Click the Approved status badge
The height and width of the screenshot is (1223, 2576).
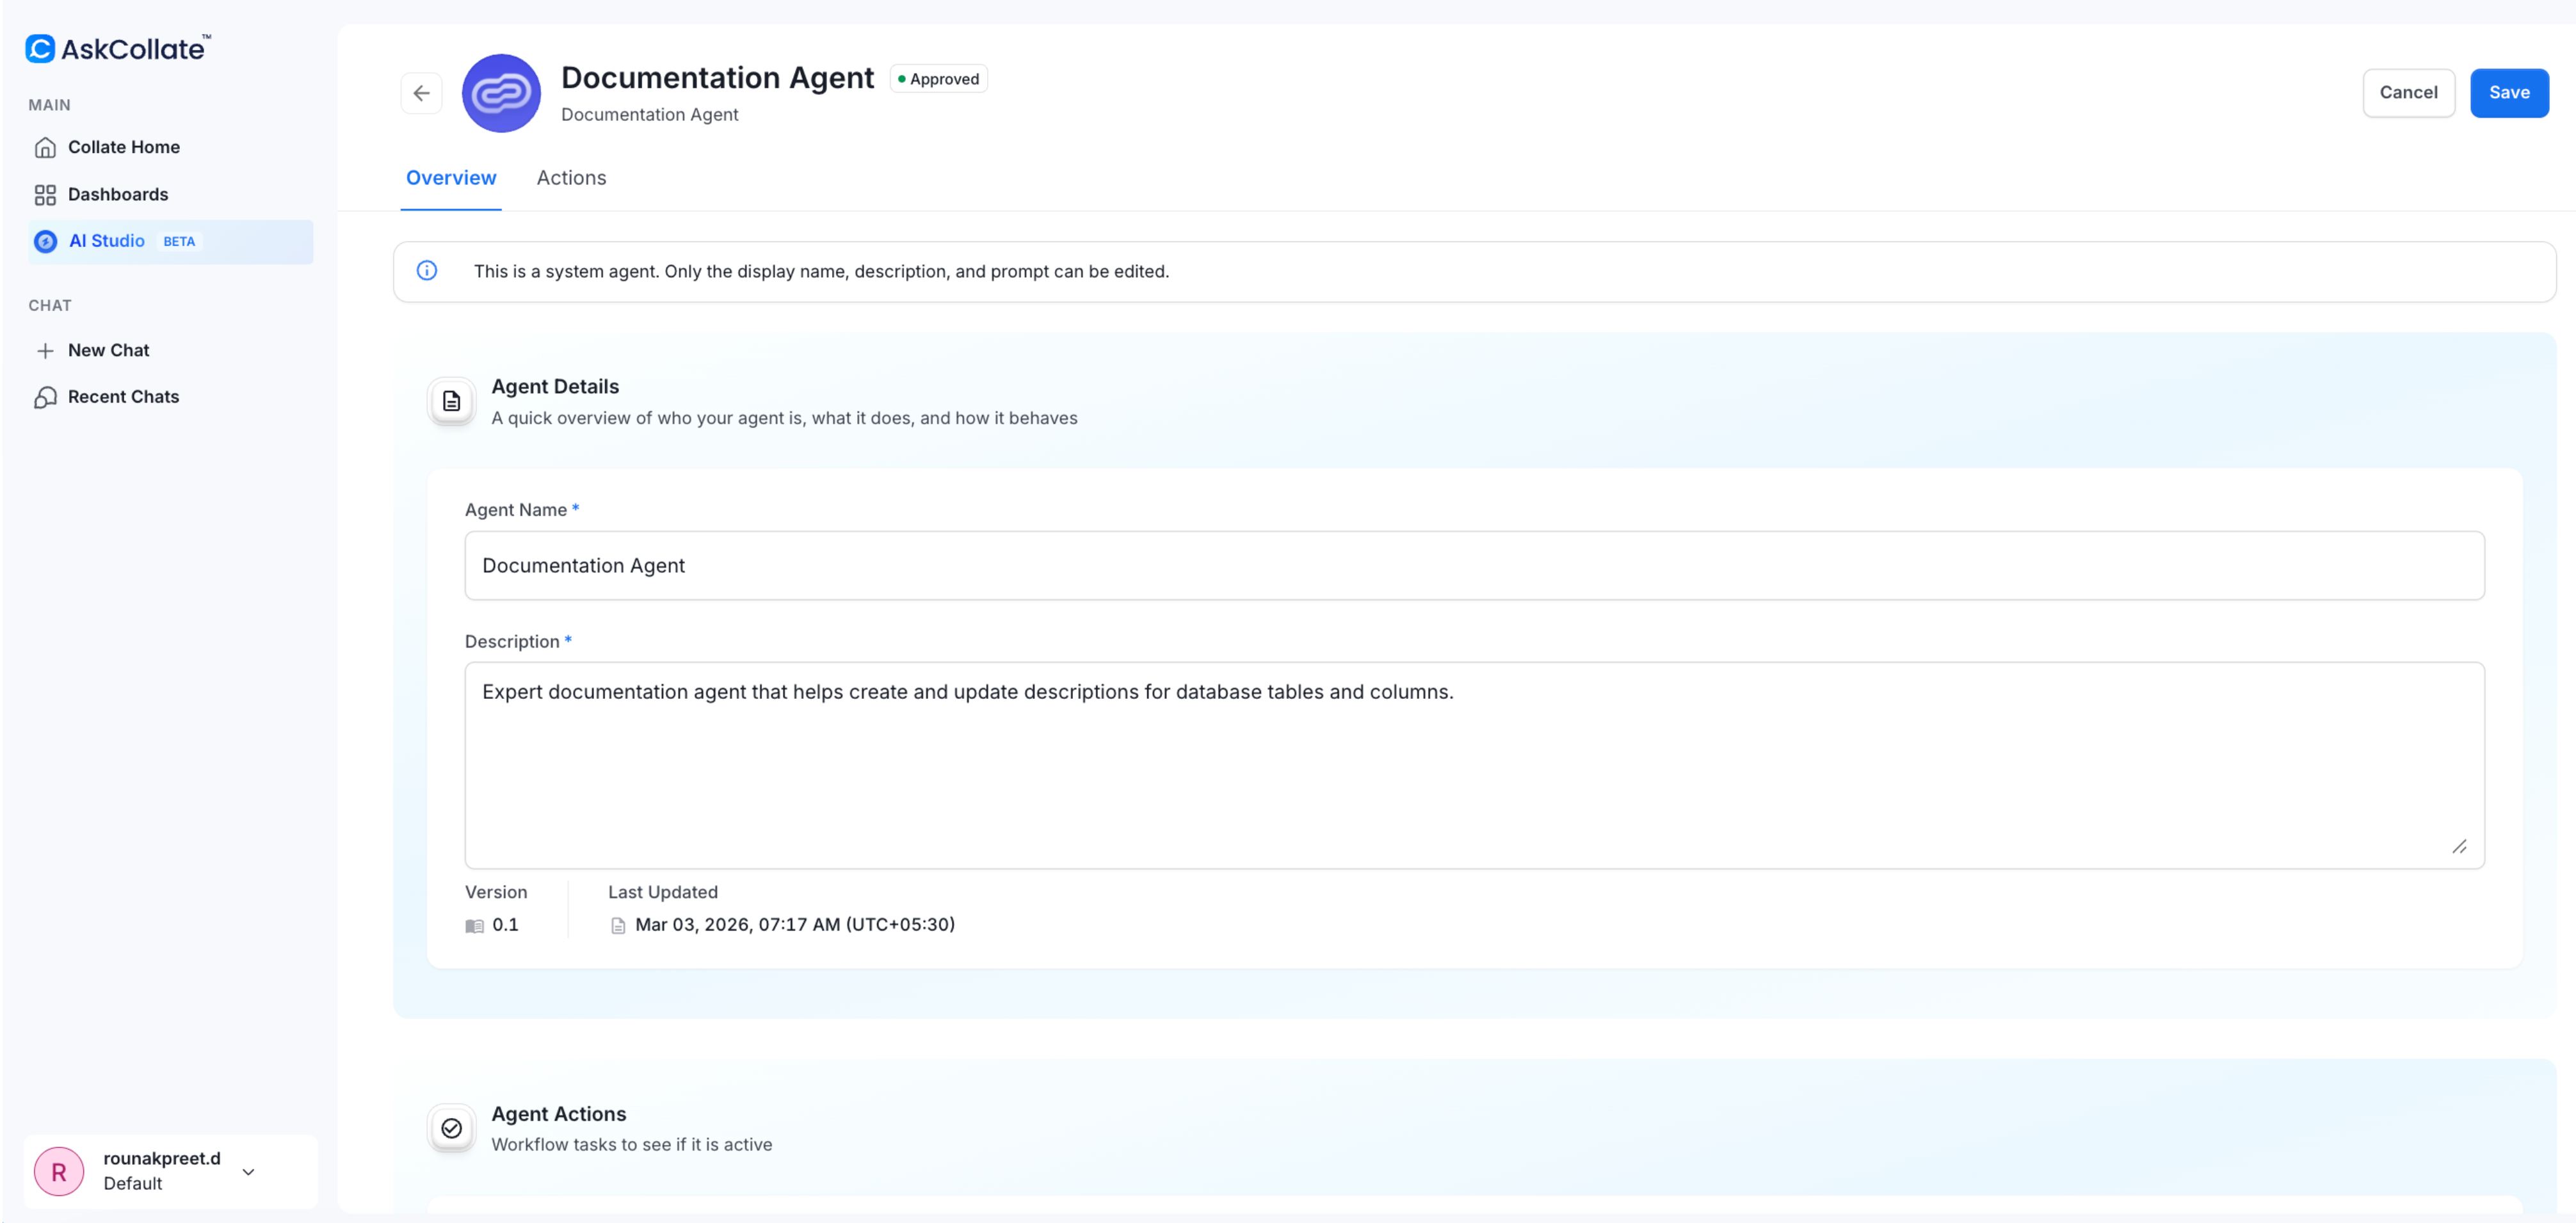point(938,78)
